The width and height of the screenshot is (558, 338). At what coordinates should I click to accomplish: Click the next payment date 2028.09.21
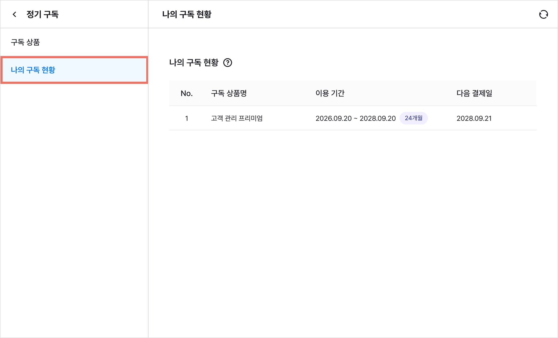474,118
